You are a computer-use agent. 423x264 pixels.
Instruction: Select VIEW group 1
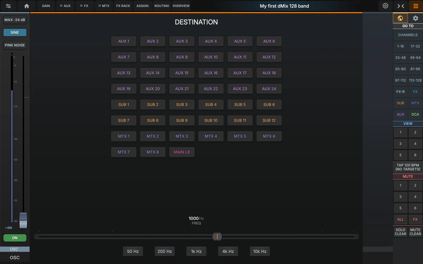point(400,132)
